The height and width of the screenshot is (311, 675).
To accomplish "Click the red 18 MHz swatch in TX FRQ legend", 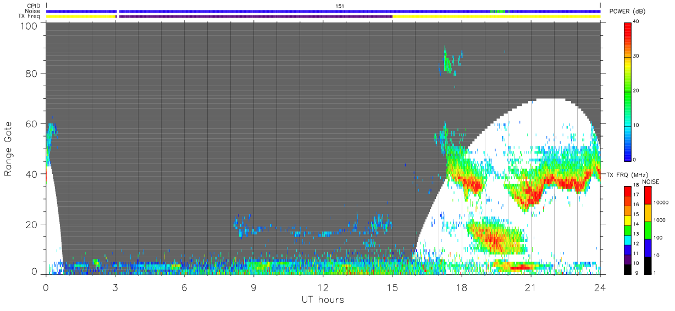I will (x=628, y=190).
